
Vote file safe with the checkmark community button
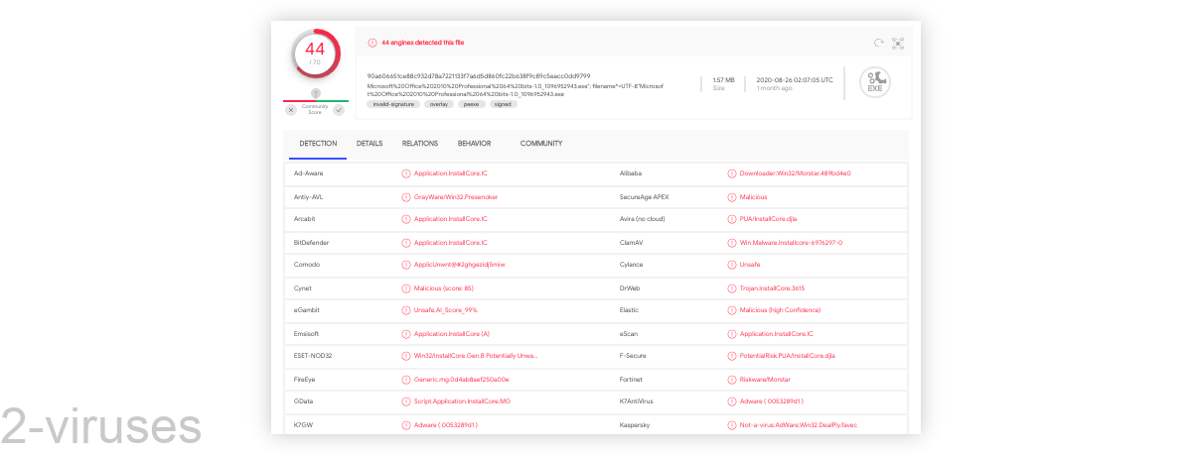click(x=339, y=110)
